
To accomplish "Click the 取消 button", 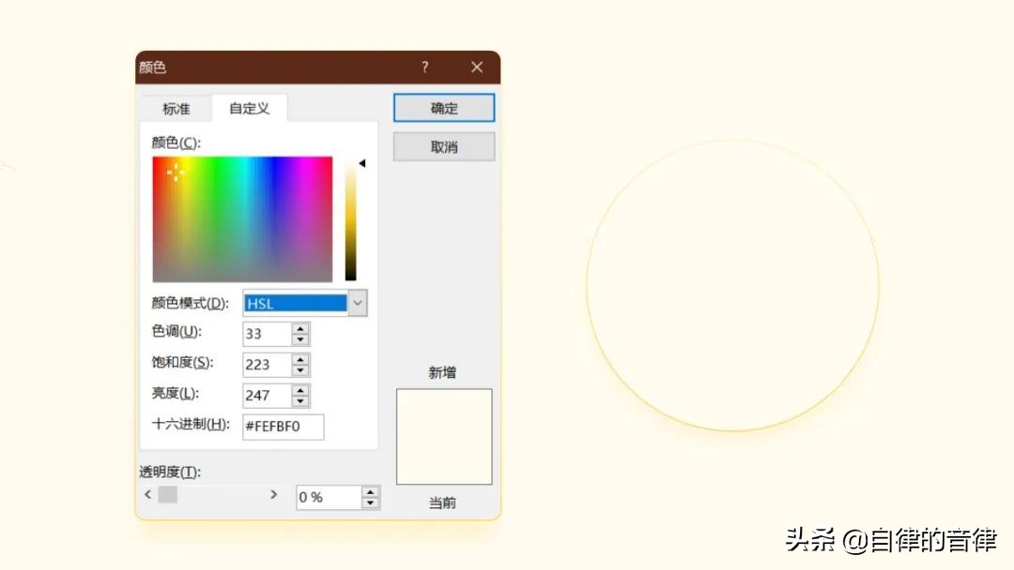I will 443,146.
